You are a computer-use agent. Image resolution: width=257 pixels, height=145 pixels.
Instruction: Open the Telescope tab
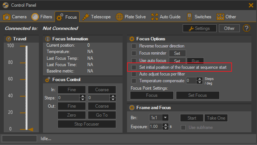pyautogui.click(x=96, y=17)
